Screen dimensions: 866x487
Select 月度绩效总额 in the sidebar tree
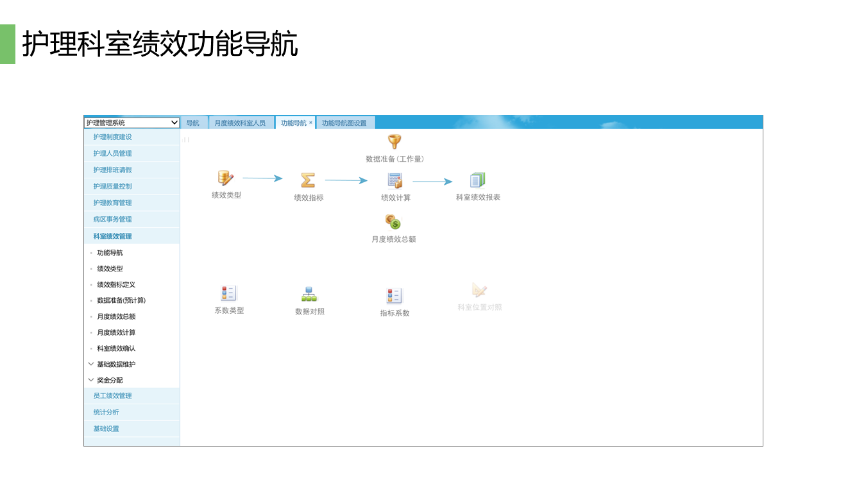pyautogui.click(x=116, y=316)
